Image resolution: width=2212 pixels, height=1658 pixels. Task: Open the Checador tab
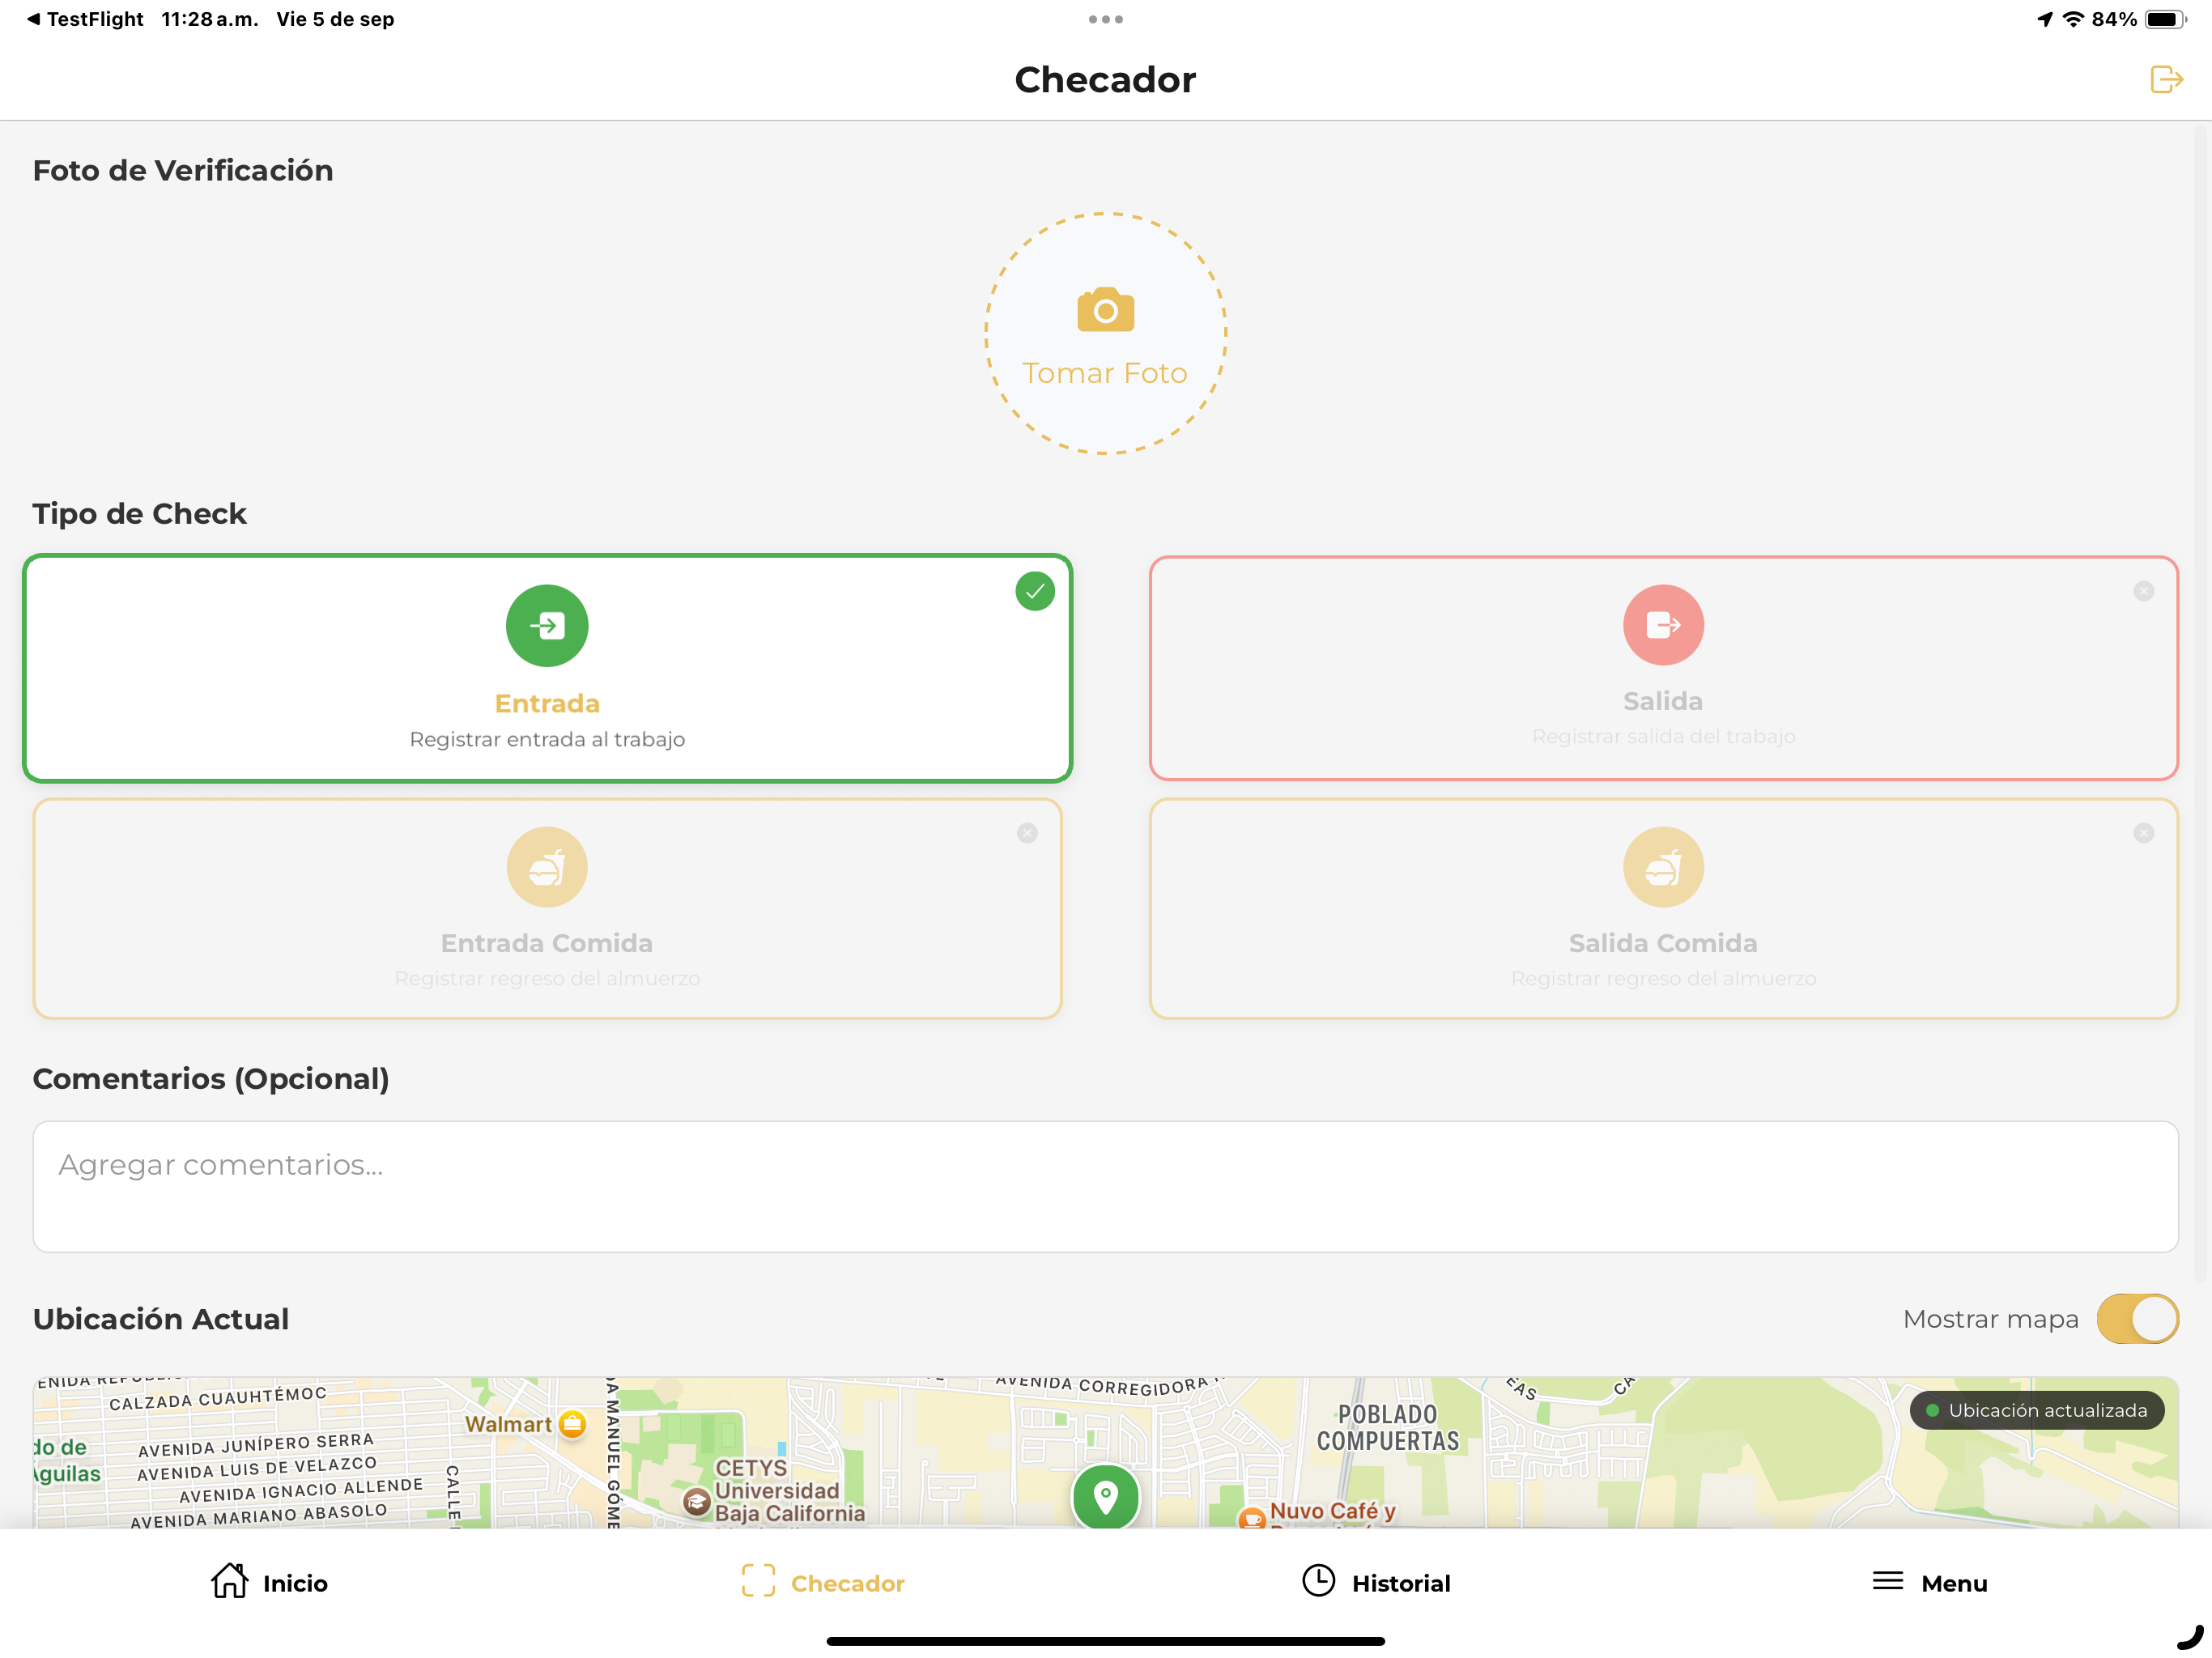[823, 1583]
